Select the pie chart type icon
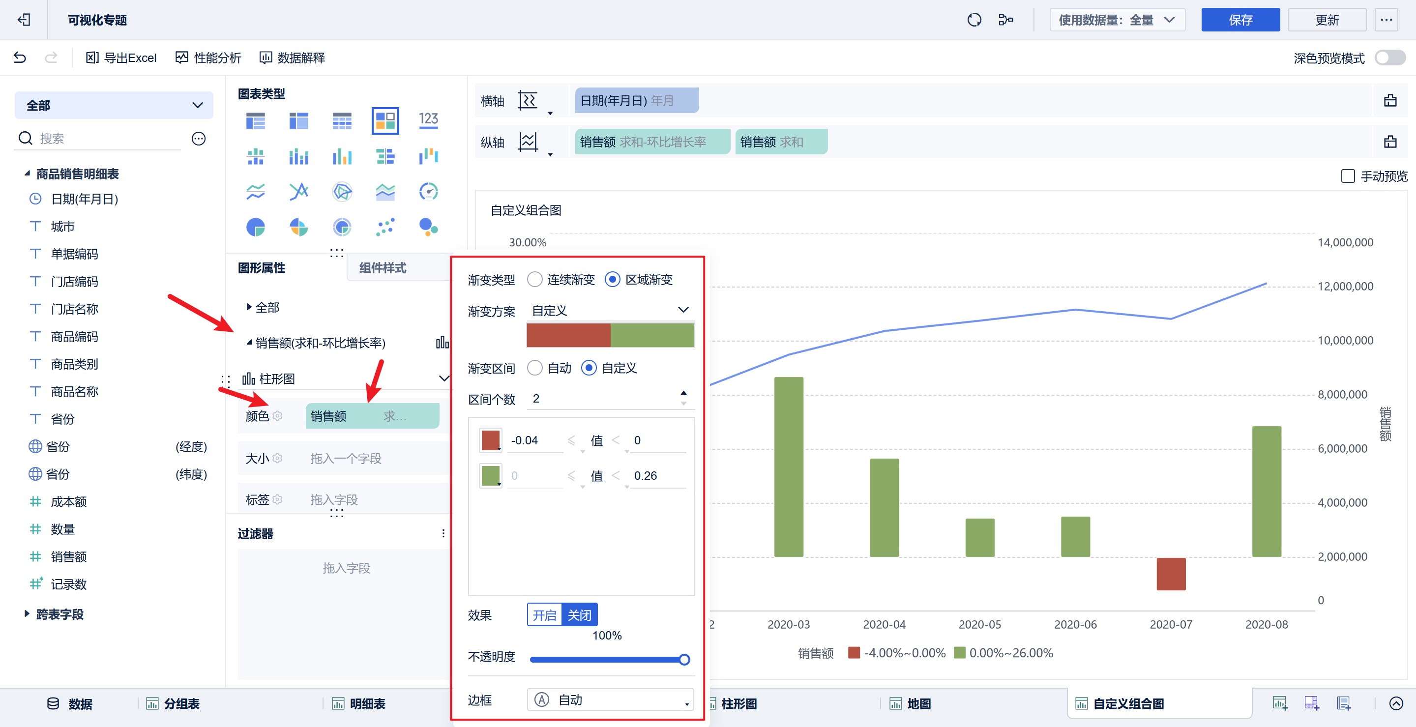1416x727 pixels. (x=255, y=227)
